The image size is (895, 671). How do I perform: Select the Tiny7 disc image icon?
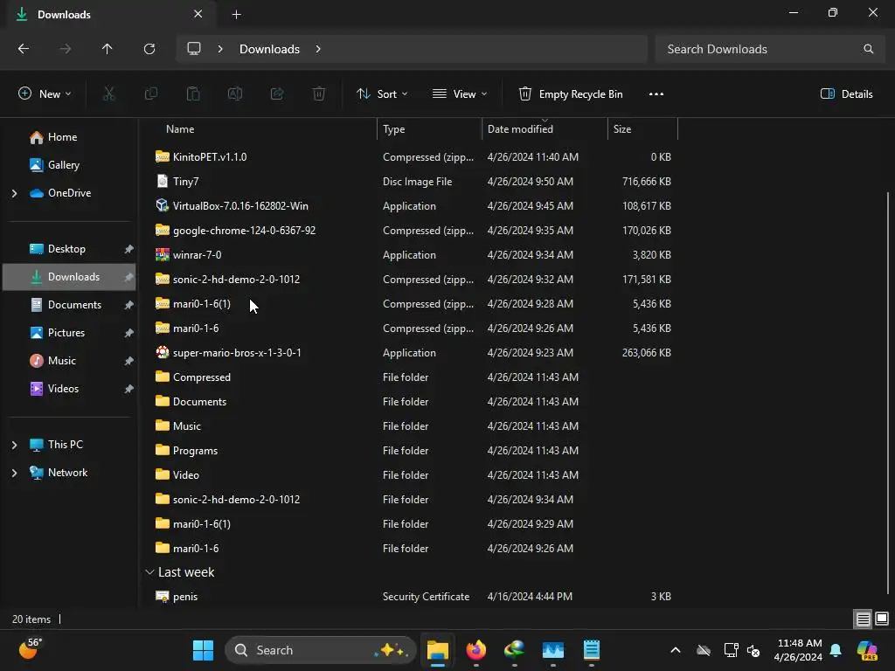(x=162, y=181)
